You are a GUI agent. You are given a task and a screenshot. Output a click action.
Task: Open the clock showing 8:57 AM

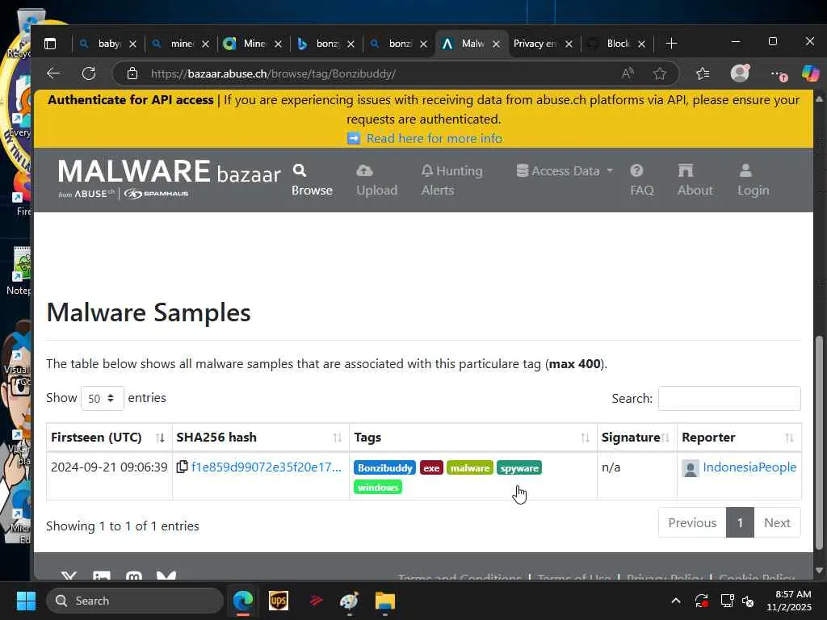point(788,601)
